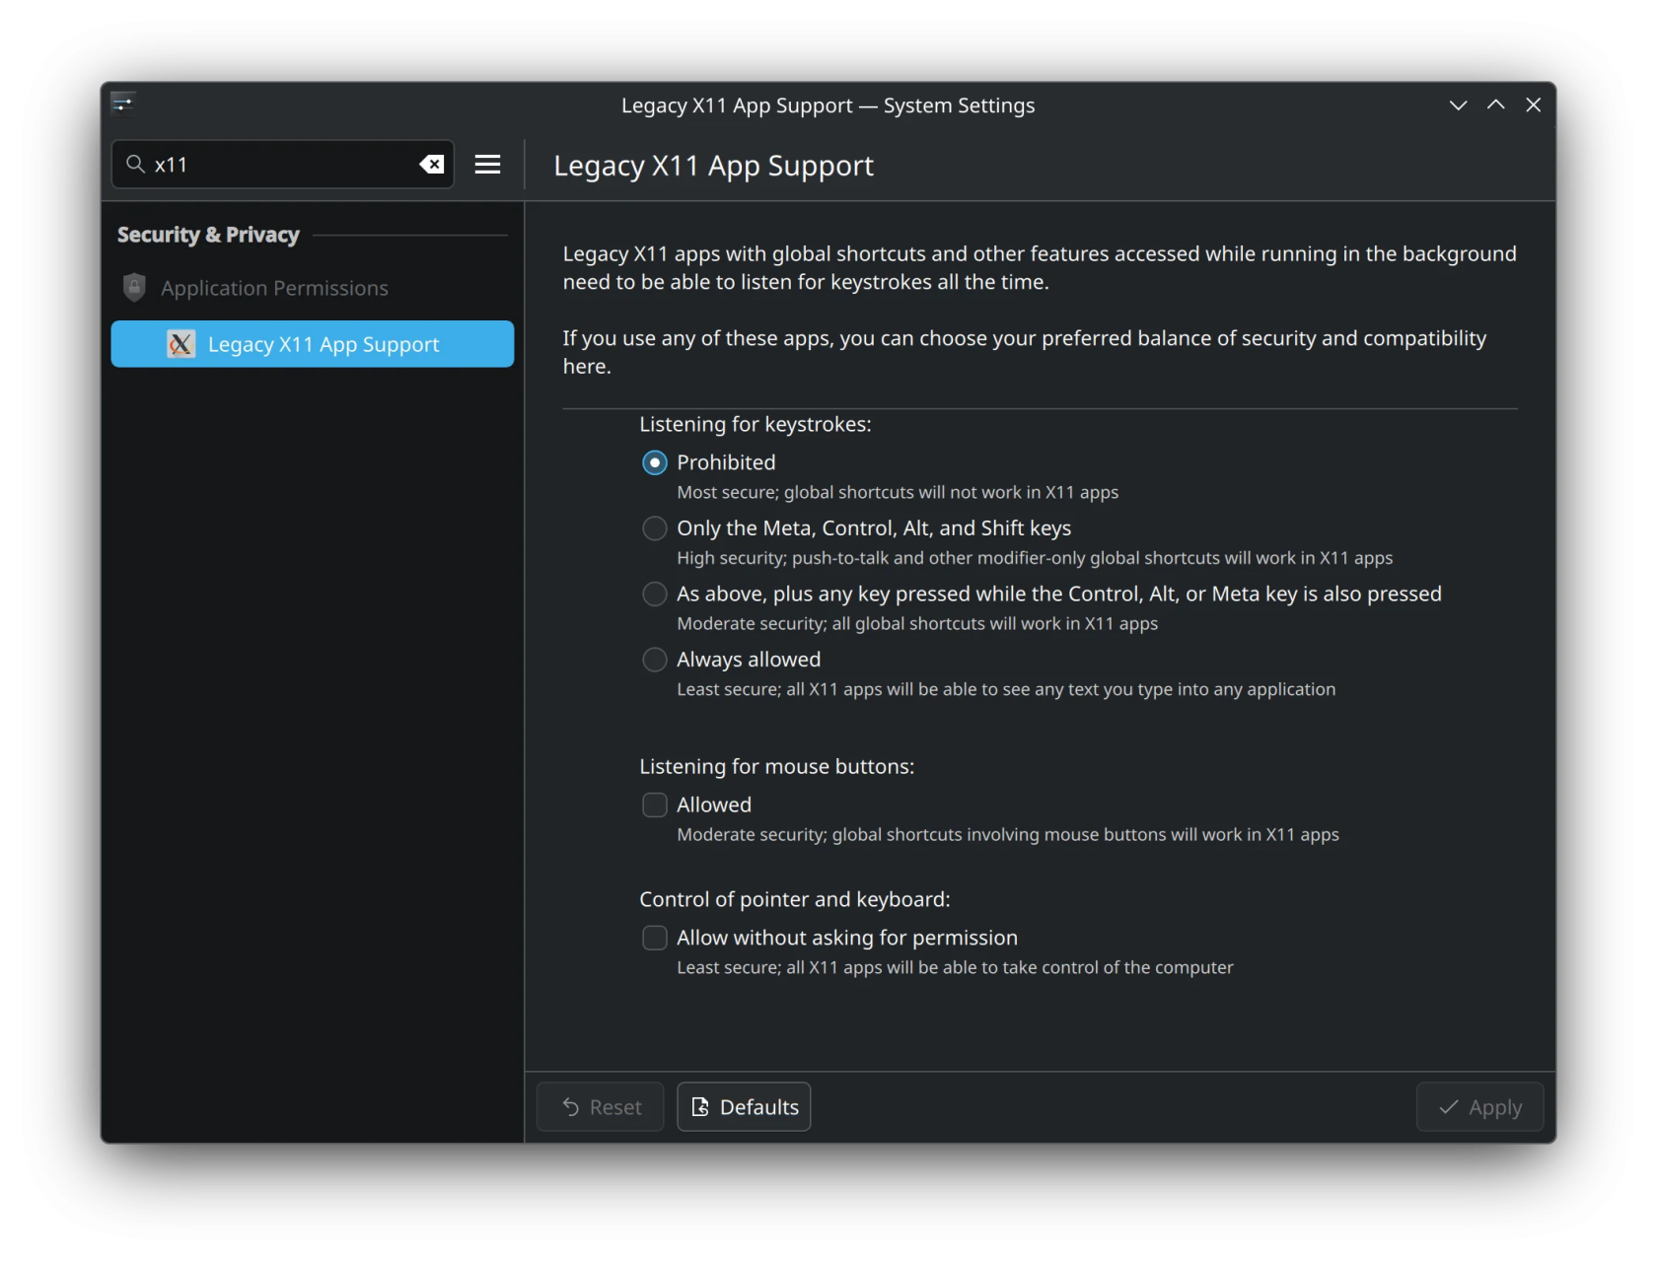The width and height of the screenshot is (1657, 1263).
Task: Click the search magnifier icon
Action: 136,164
